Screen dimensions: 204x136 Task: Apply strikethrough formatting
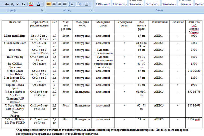click(x=7, y=4)
